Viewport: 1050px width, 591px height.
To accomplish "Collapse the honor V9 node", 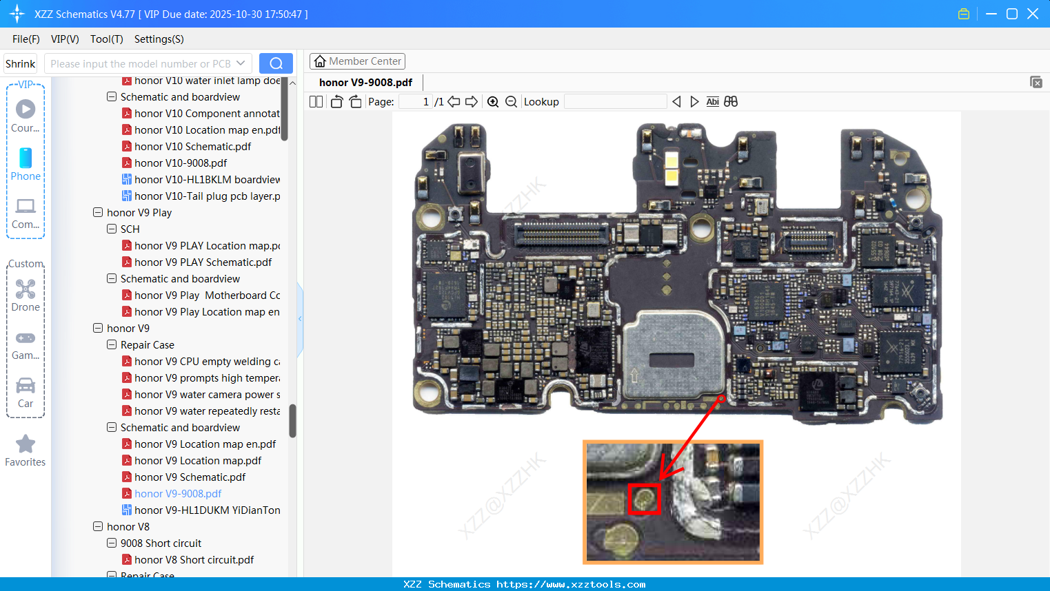I will [98, 329].
